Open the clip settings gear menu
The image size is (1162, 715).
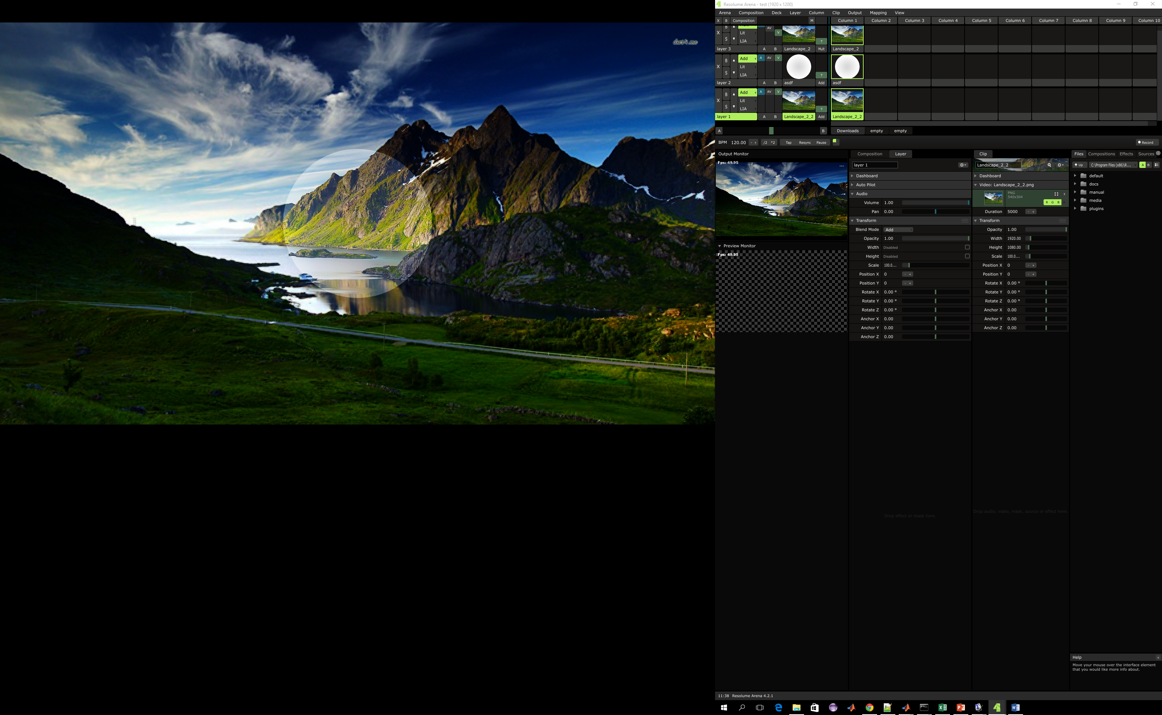pos(1061,165)
